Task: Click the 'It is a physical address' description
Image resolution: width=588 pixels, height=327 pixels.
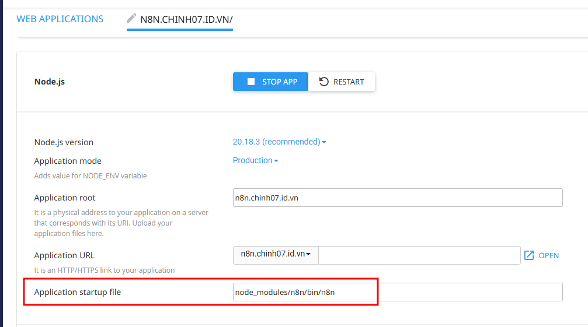Action: 121,223
